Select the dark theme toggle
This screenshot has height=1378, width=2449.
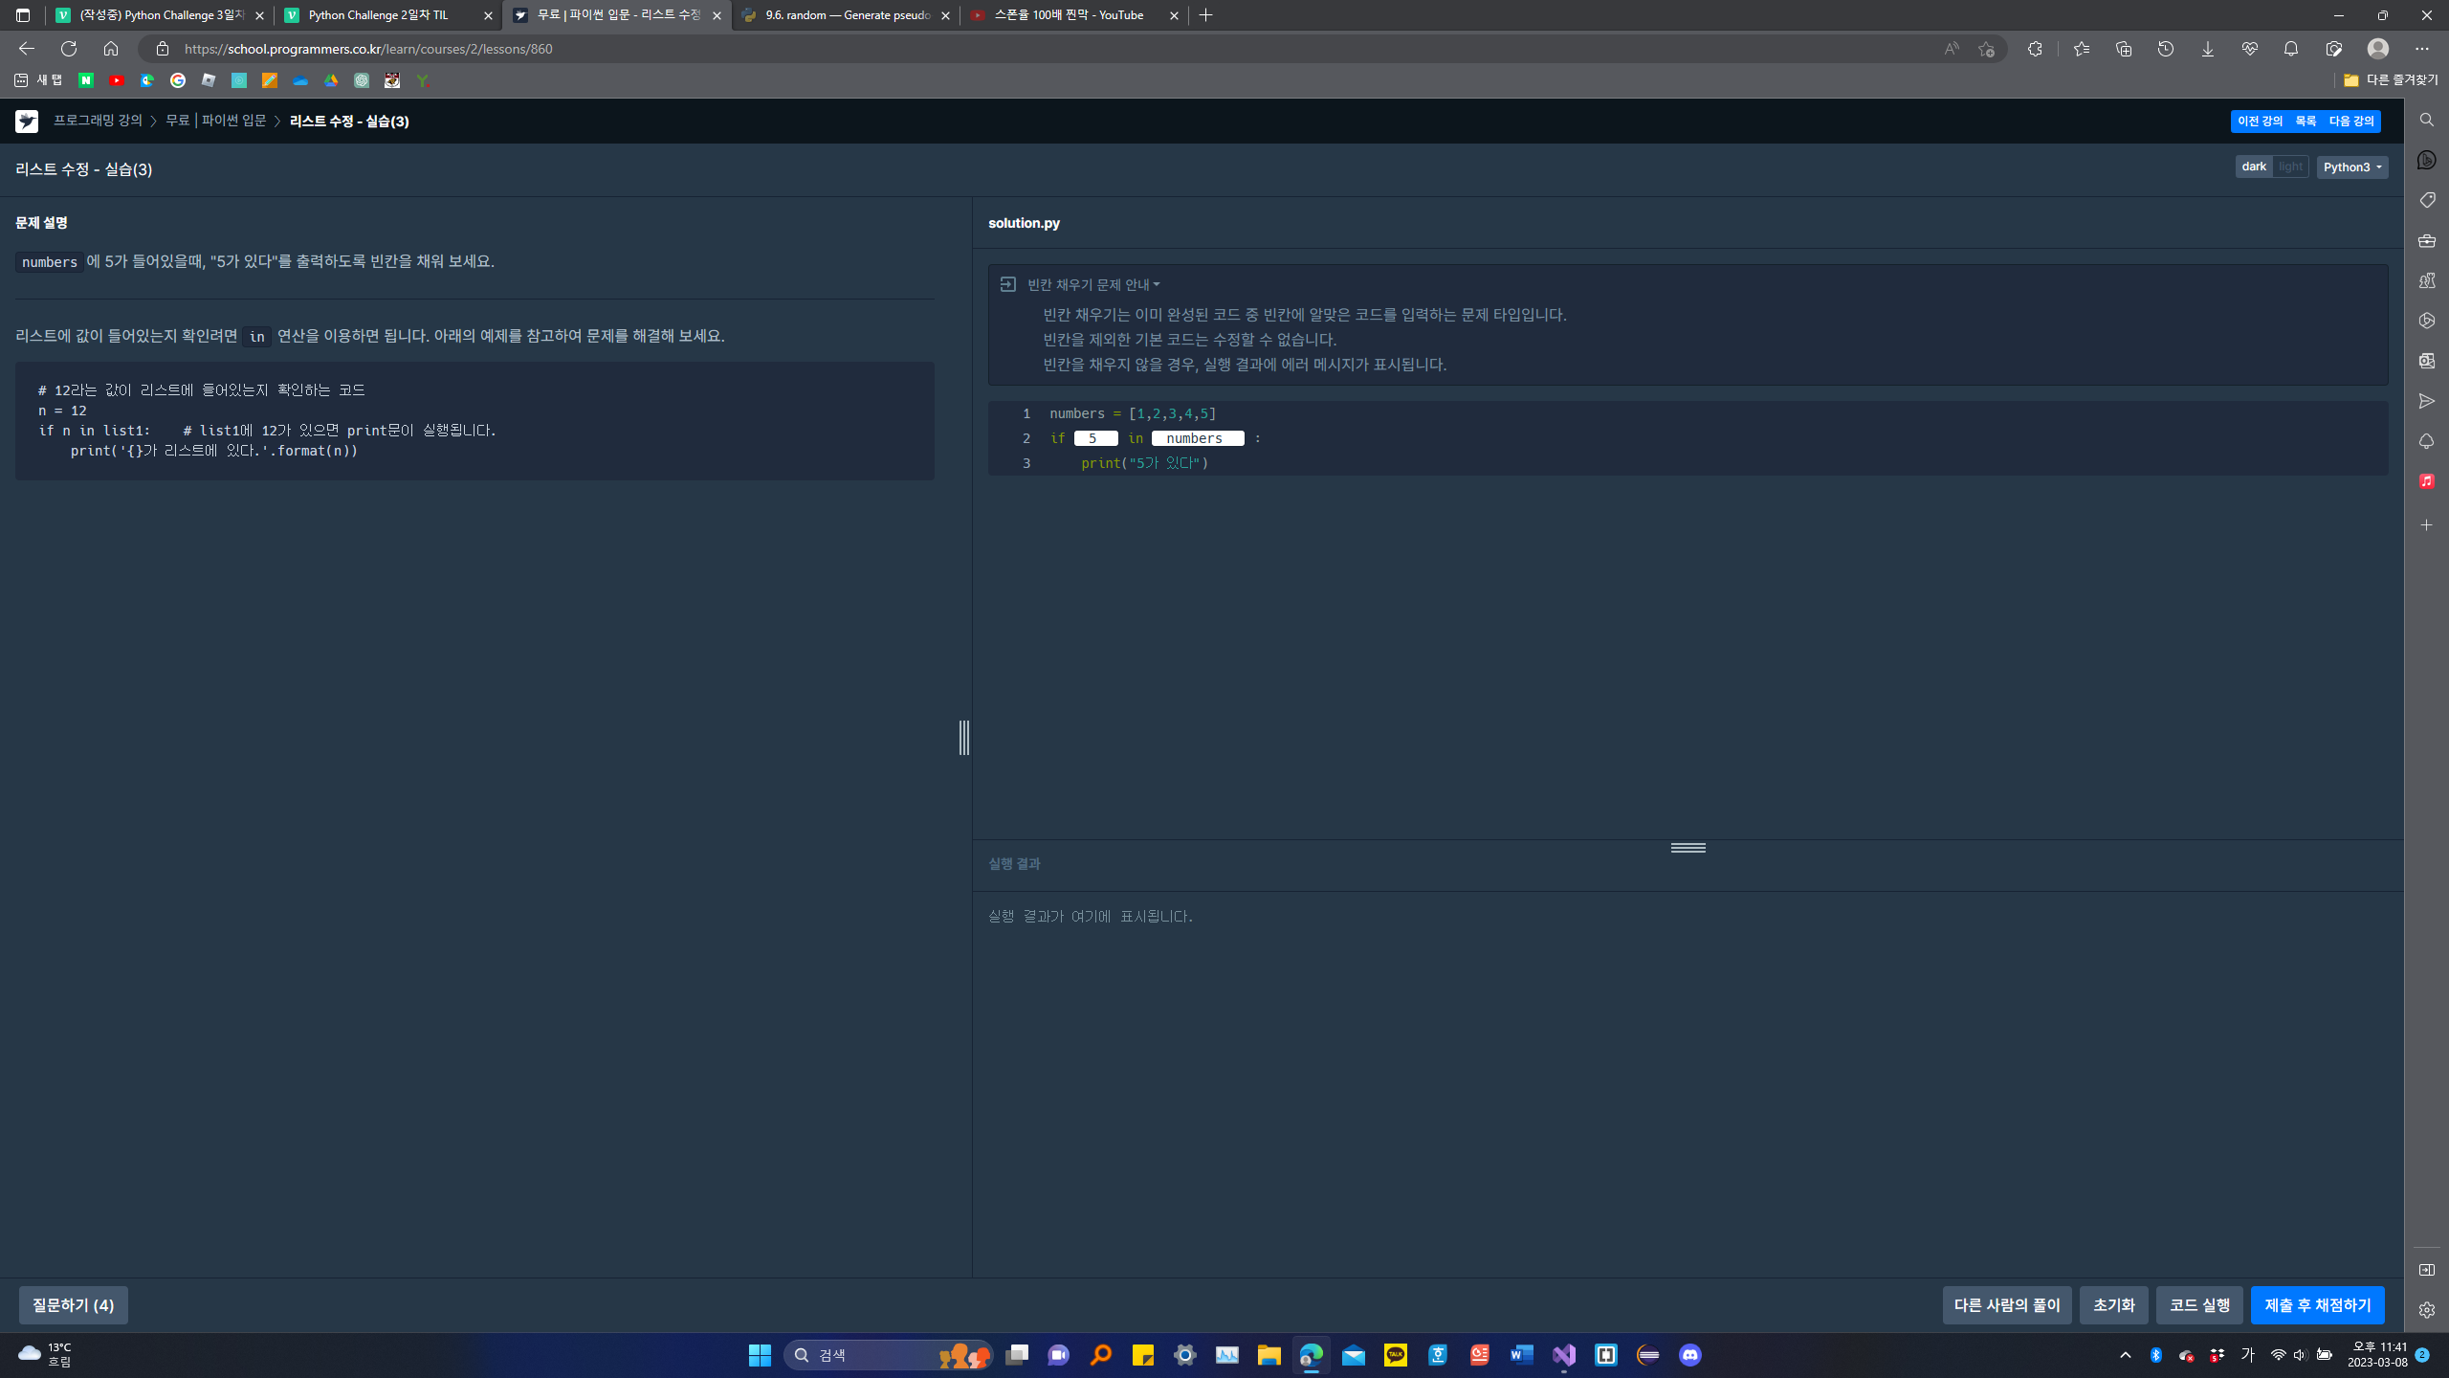2253,167
